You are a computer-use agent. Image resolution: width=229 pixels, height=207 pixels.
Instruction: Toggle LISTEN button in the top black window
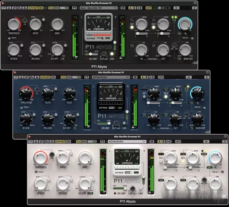pos(65,45)
